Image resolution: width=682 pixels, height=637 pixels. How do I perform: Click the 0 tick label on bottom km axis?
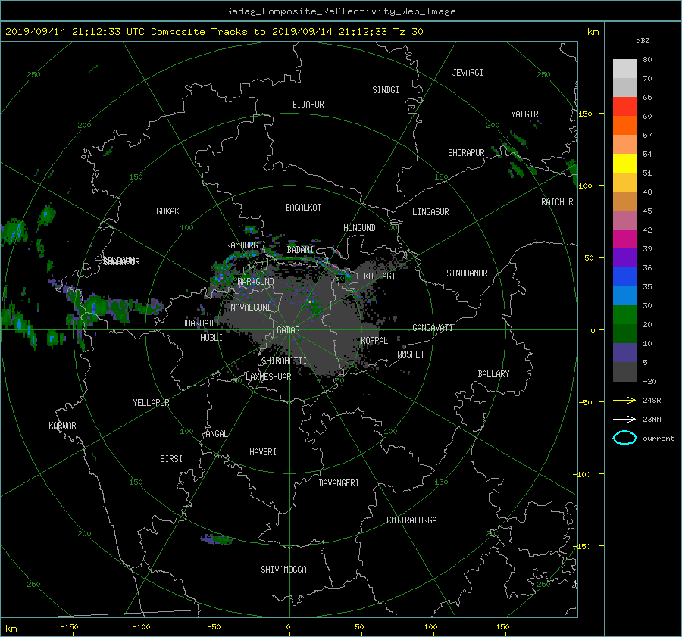pyautogui.click(x=288, y=627)
